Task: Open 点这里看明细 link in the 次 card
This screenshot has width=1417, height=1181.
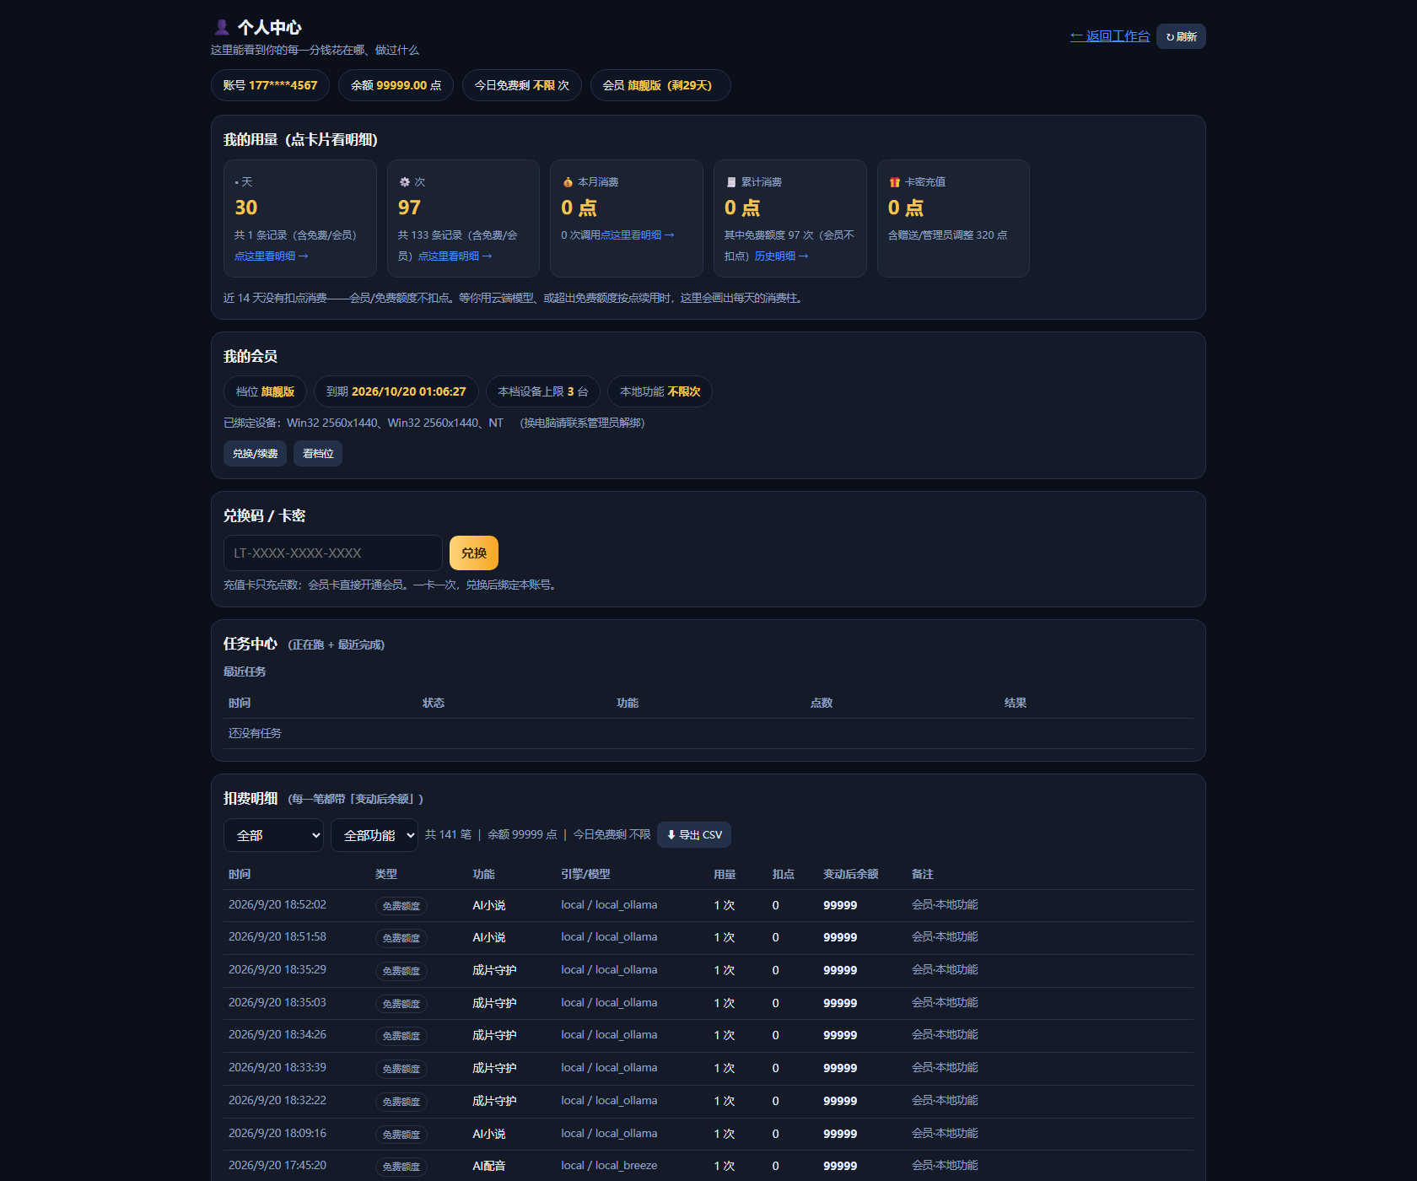Action: 455,256
